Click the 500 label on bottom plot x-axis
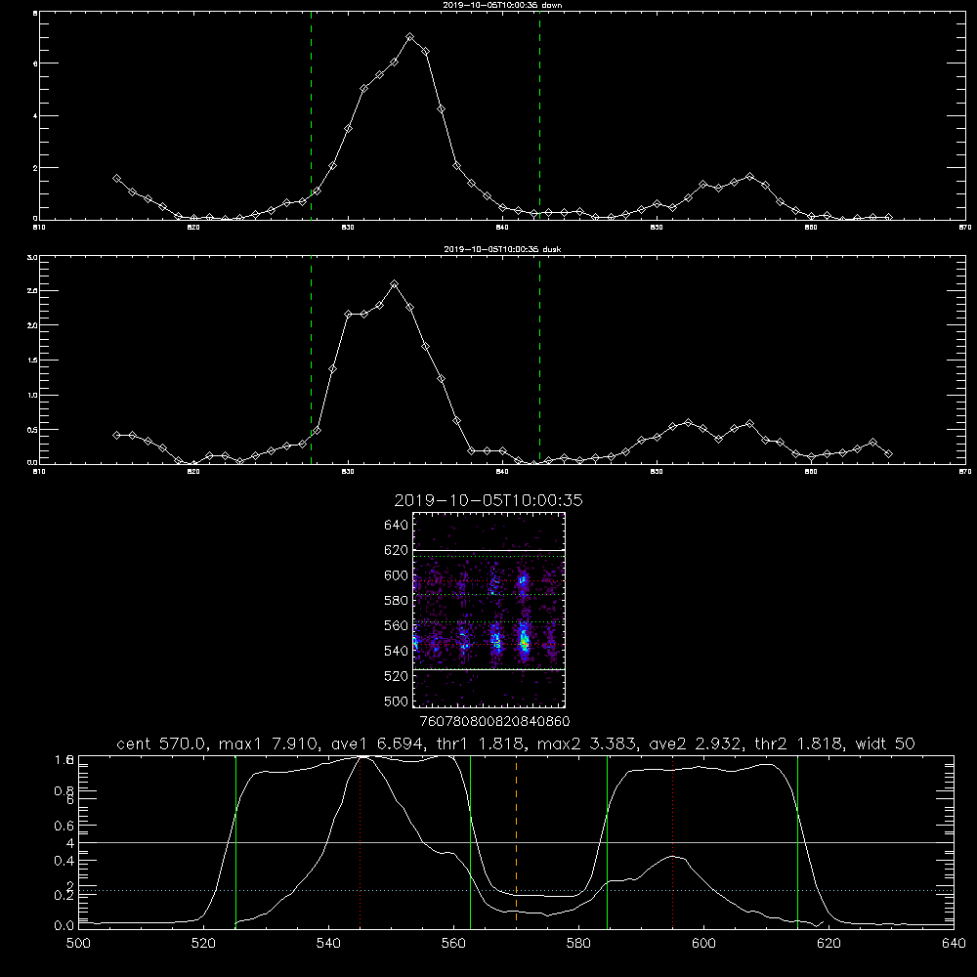This screenshot has height=977, width=977. (x=78, y=944)
